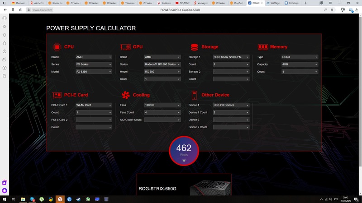
Task: Open Windows Start menu
Action: click(x=5, y=199)
